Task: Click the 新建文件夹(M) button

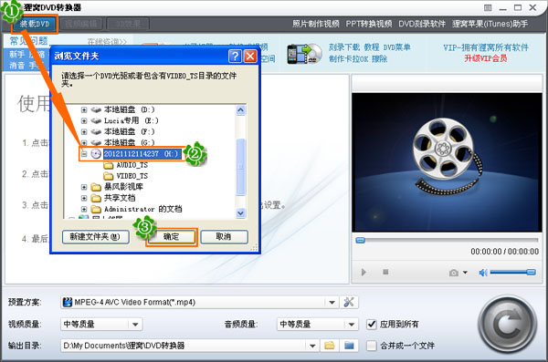Action: pyautogui.click(x=96, y=237)
